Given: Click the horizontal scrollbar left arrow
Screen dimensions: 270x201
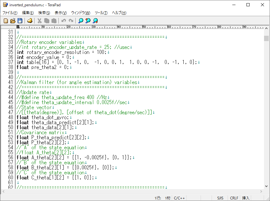Looking at the screenshot, I should [3, 191].
